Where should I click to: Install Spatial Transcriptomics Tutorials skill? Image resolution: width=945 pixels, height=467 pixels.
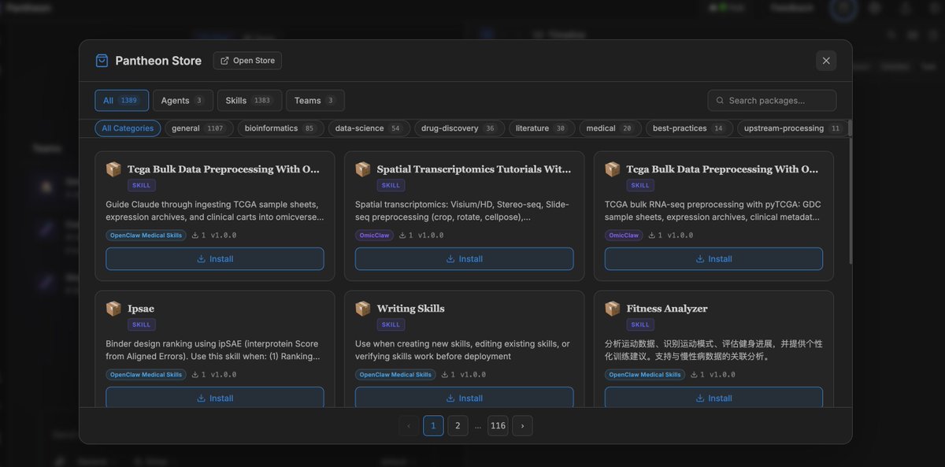pos(464,259)
